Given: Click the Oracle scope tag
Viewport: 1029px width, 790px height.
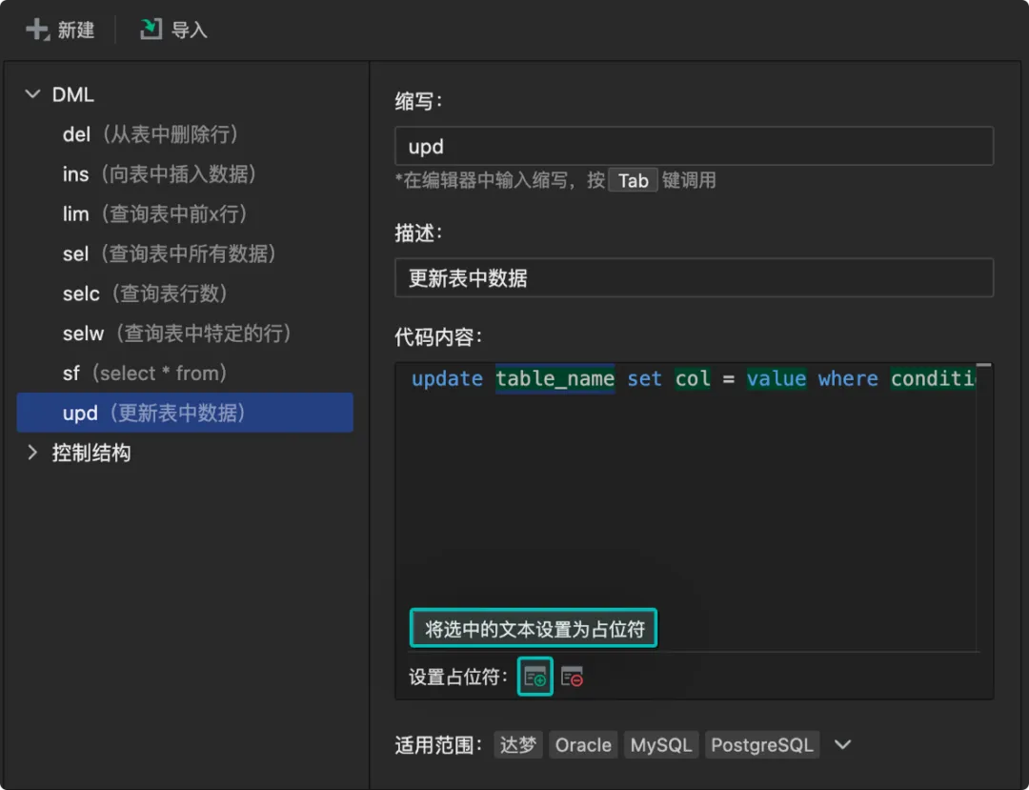Looking at the screenshot, I should [583, 744].
